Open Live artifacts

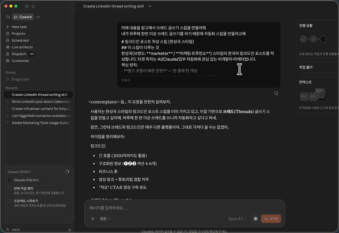coord(22,47)
